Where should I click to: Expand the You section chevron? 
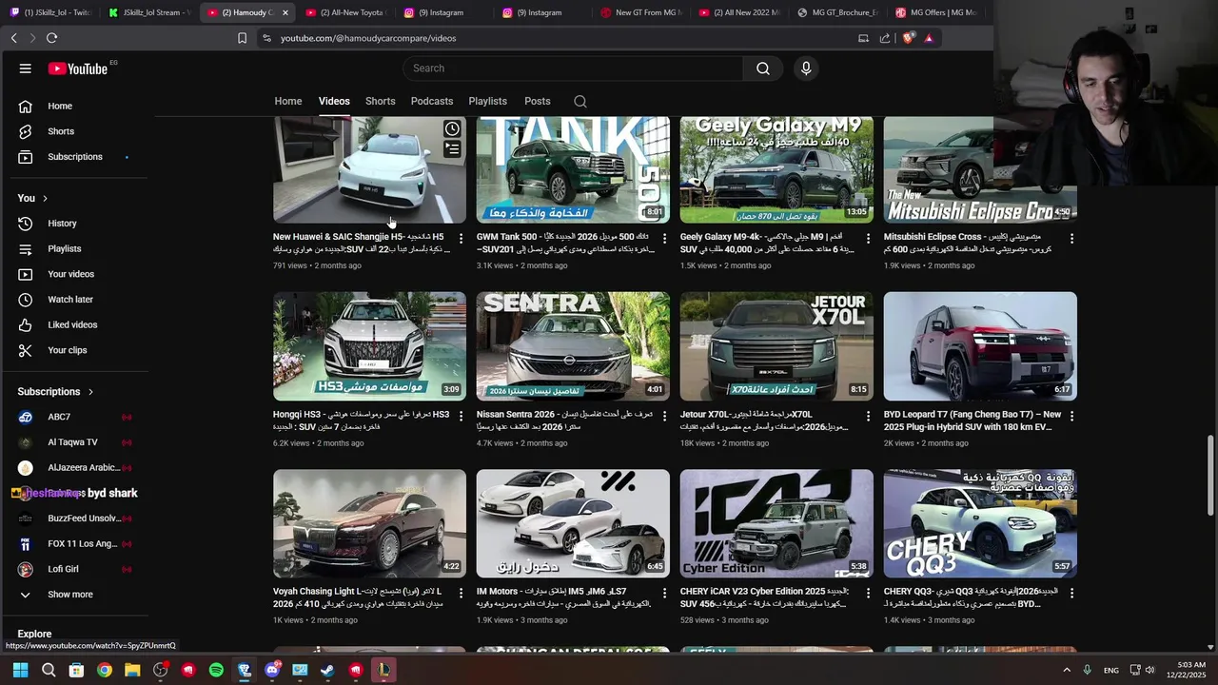tap(45, 198)
